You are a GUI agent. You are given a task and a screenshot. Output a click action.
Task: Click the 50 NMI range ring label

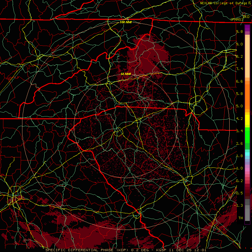click(x=126, y=74)
